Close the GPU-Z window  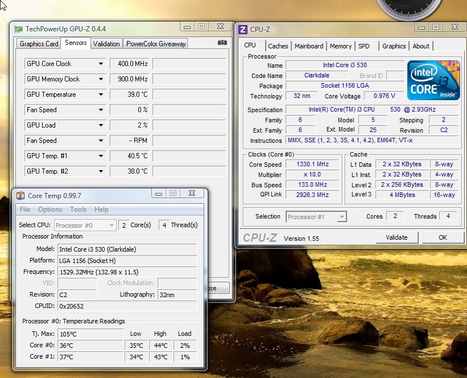(x=220, y=27)
